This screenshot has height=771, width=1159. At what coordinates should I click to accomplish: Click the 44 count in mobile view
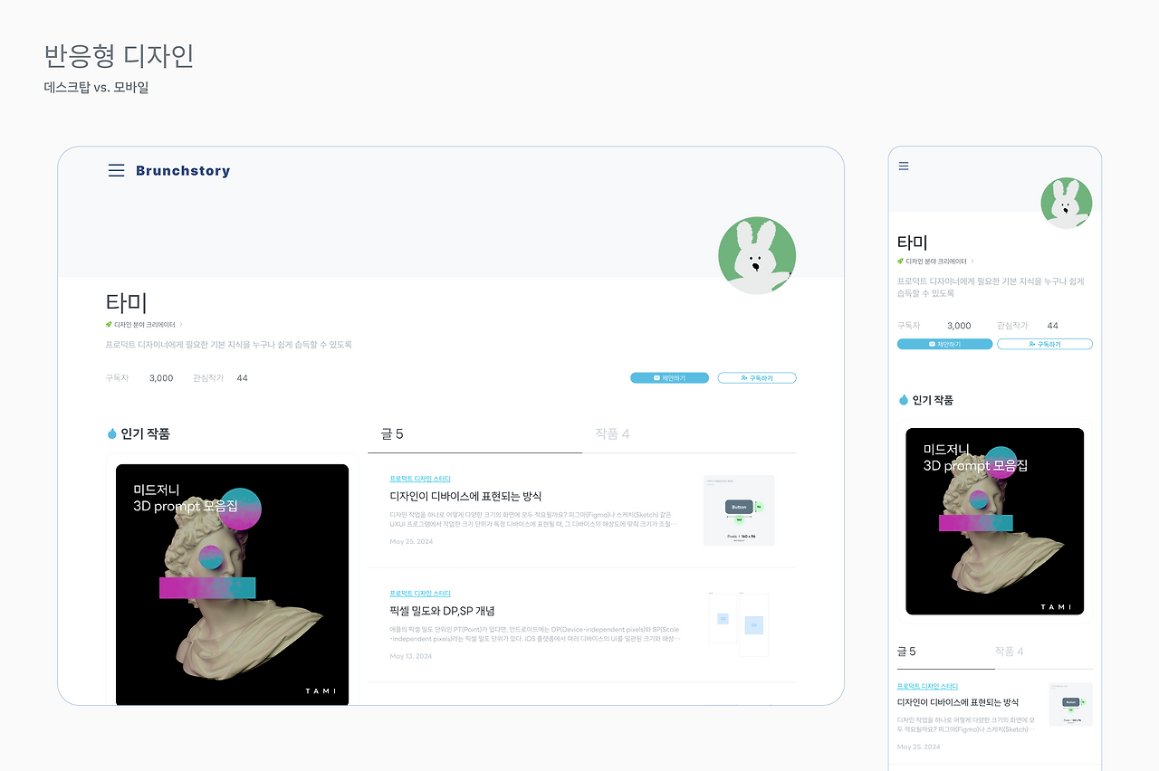(1052, 326)
